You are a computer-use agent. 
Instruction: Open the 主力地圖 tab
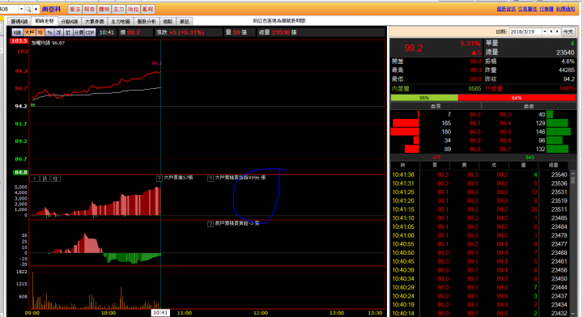pyautogui.click(x=121, y=22)
